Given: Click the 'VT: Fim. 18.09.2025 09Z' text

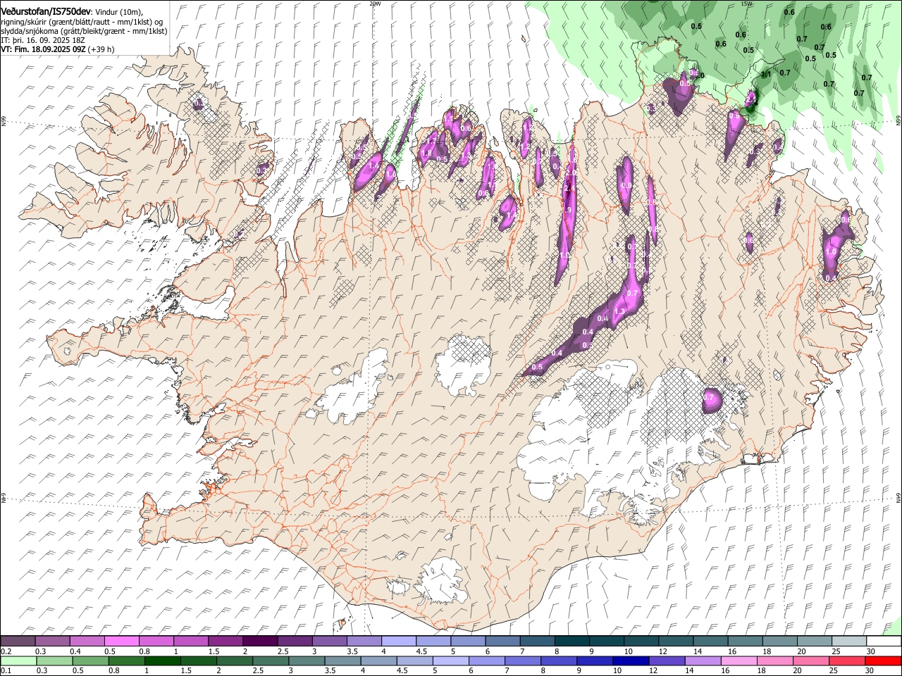Looking at the screenshot, I should (x=43, y=49).
